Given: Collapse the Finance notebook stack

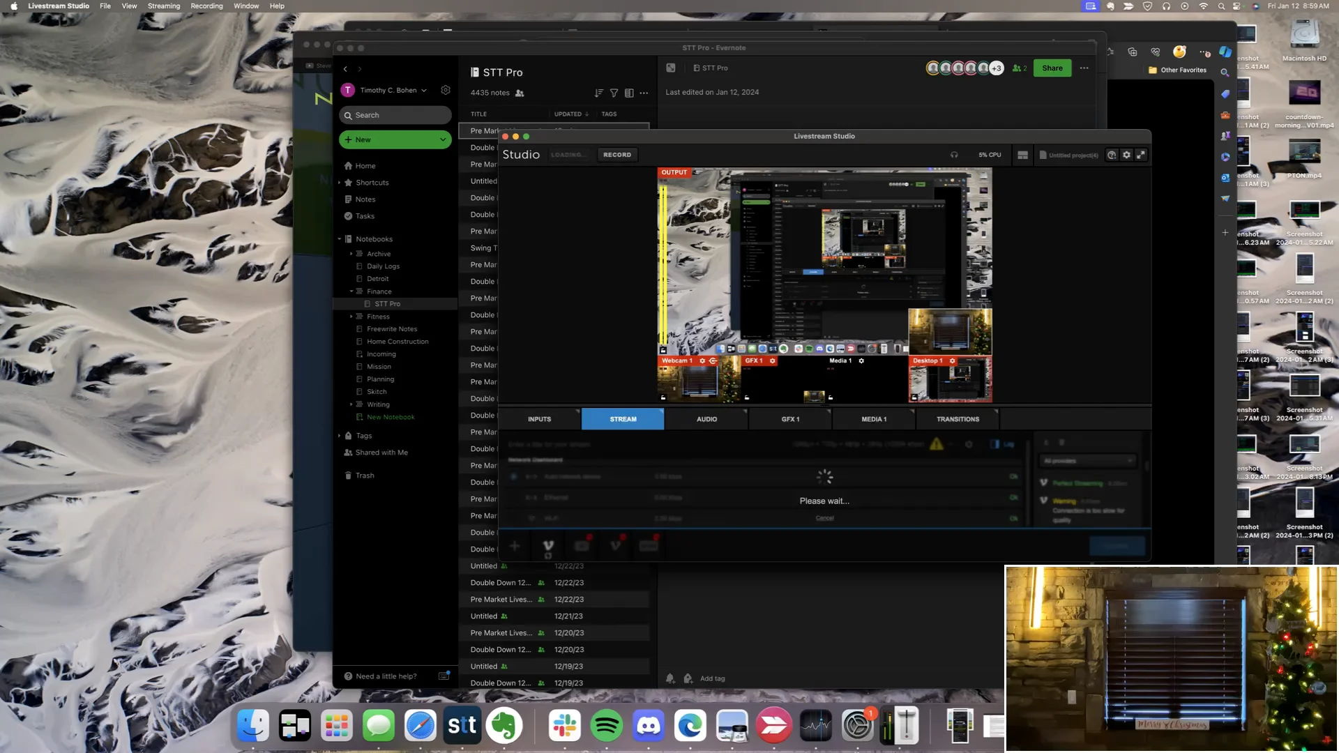Looking at the screenshot, I should 351,291.
